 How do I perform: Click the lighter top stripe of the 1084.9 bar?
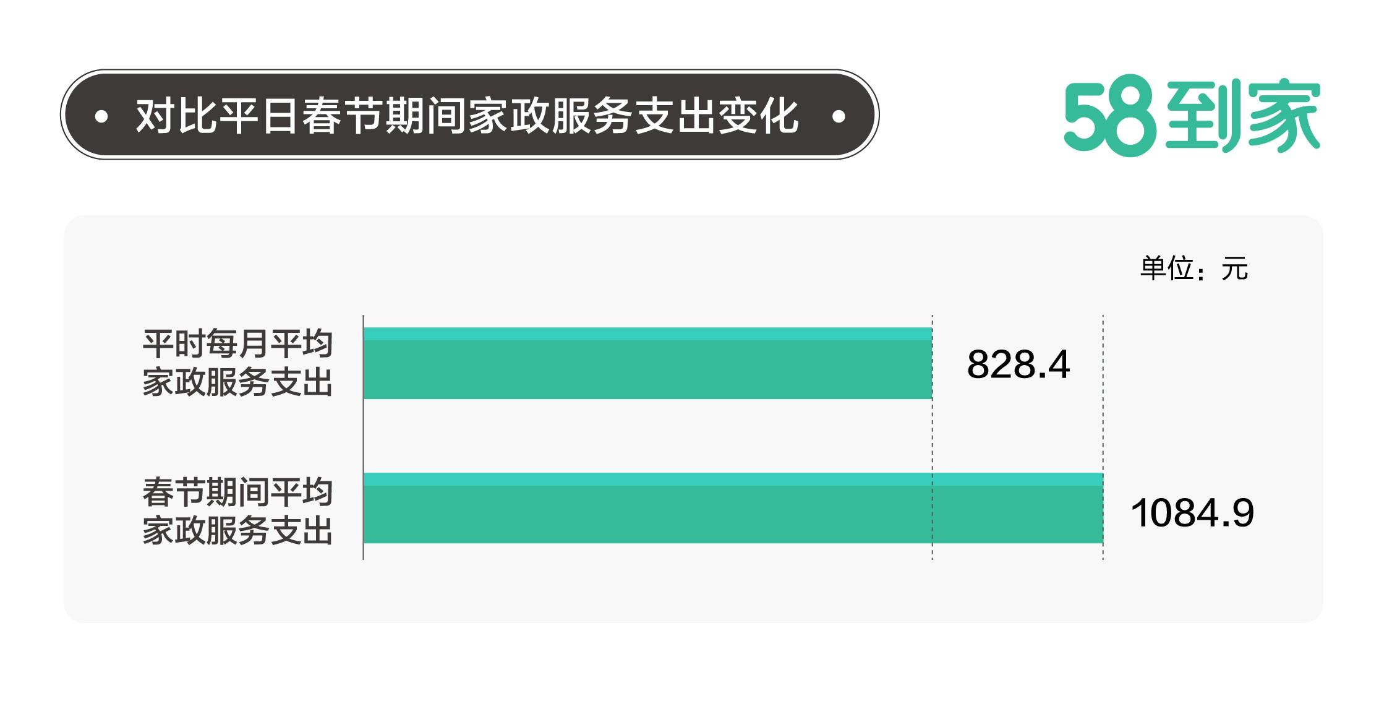[x=733, y=480]
